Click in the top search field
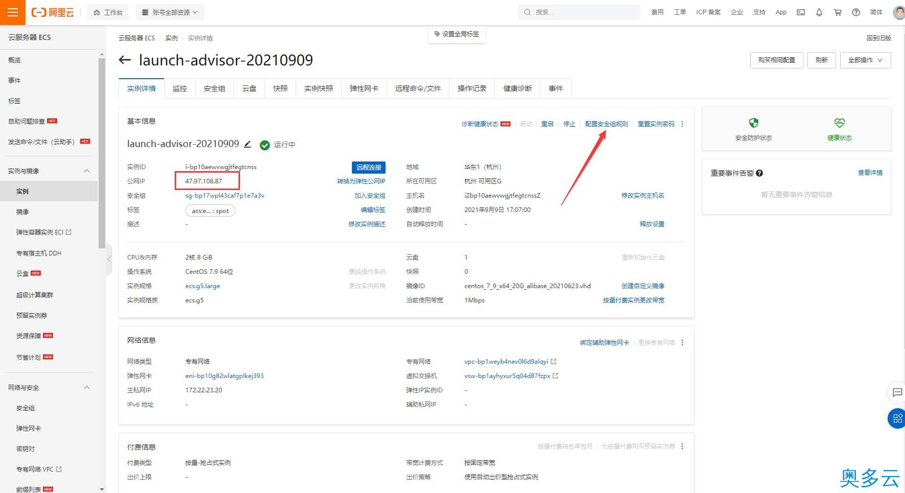Screen dimensions: 905x493 (579, 12)
